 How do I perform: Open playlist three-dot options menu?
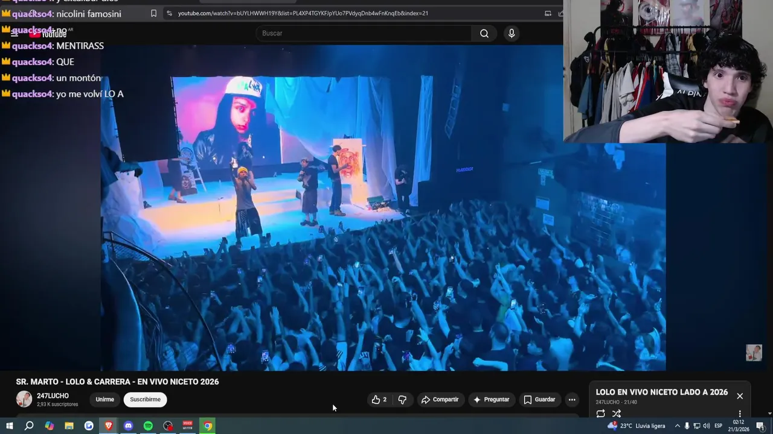click(740, 414)
